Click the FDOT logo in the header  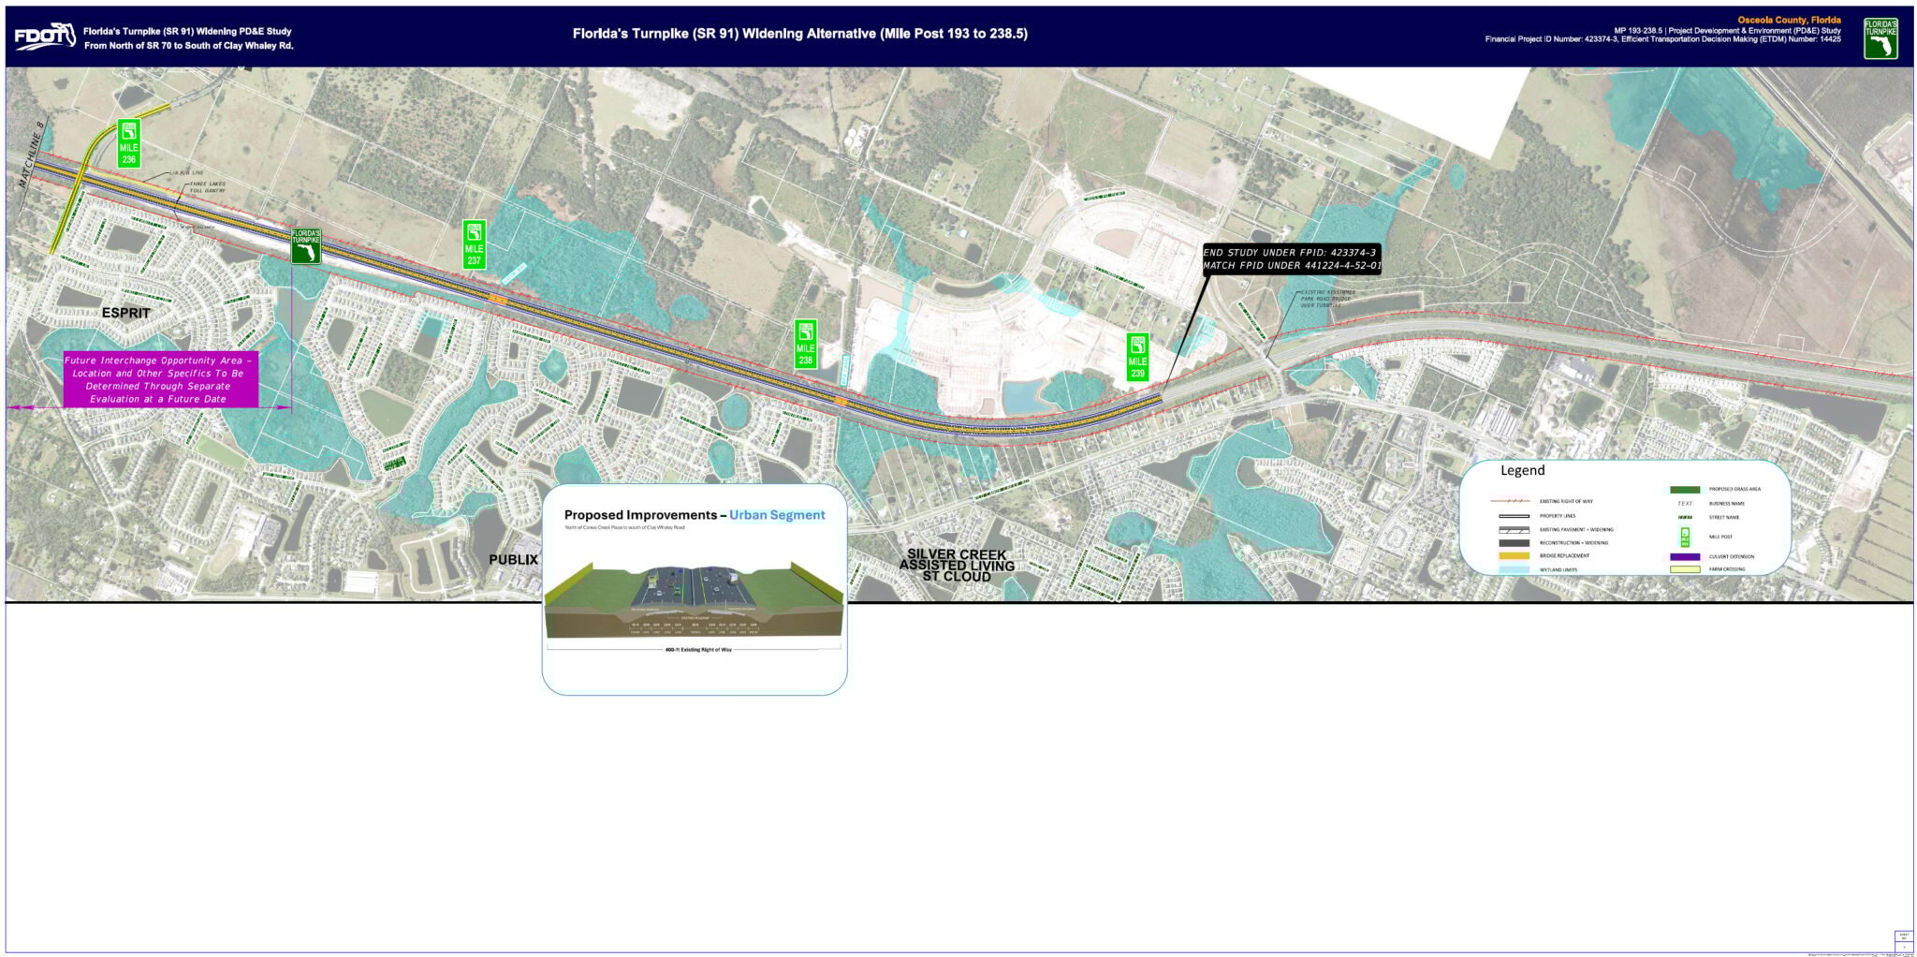(45, 37)
